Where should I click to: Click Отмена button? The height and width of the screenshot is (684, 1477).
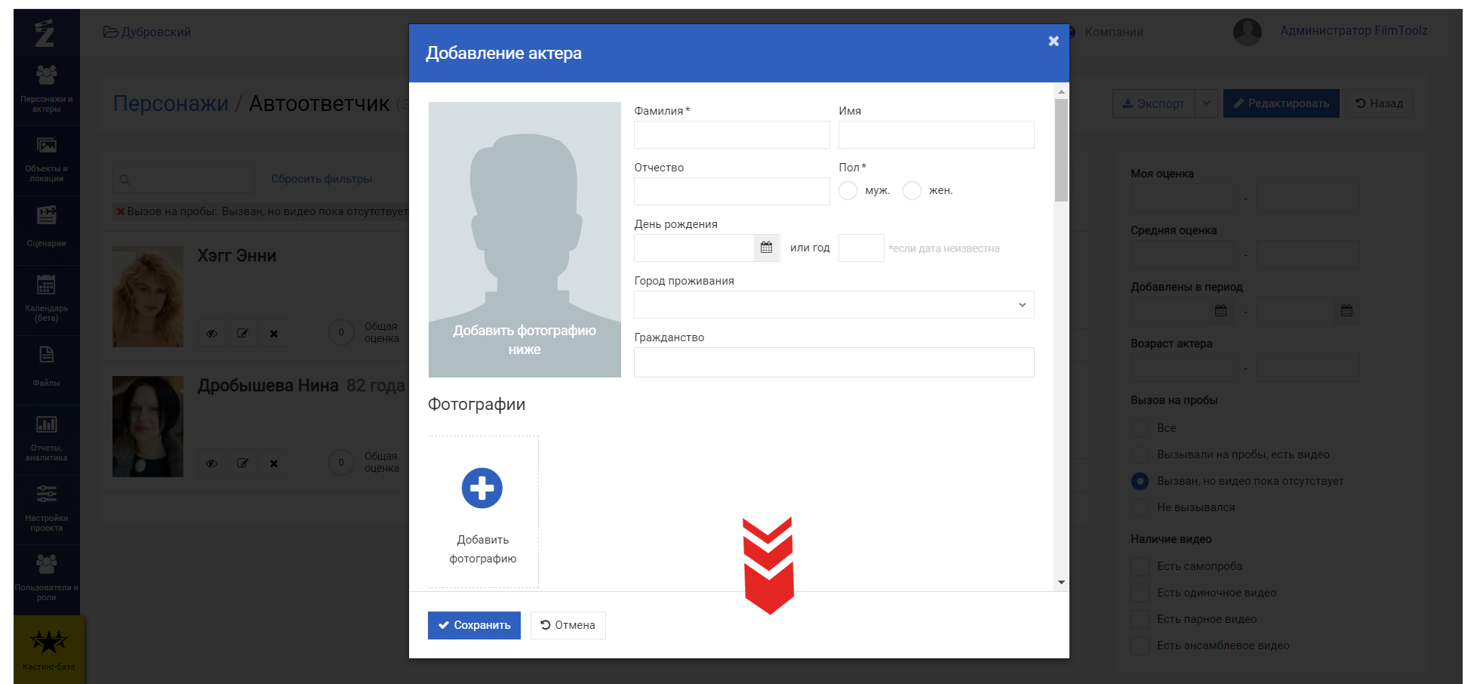[568, 625]
